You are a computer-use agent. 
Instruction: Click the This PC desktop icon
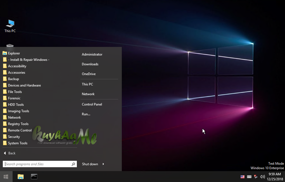coord(10,26)
